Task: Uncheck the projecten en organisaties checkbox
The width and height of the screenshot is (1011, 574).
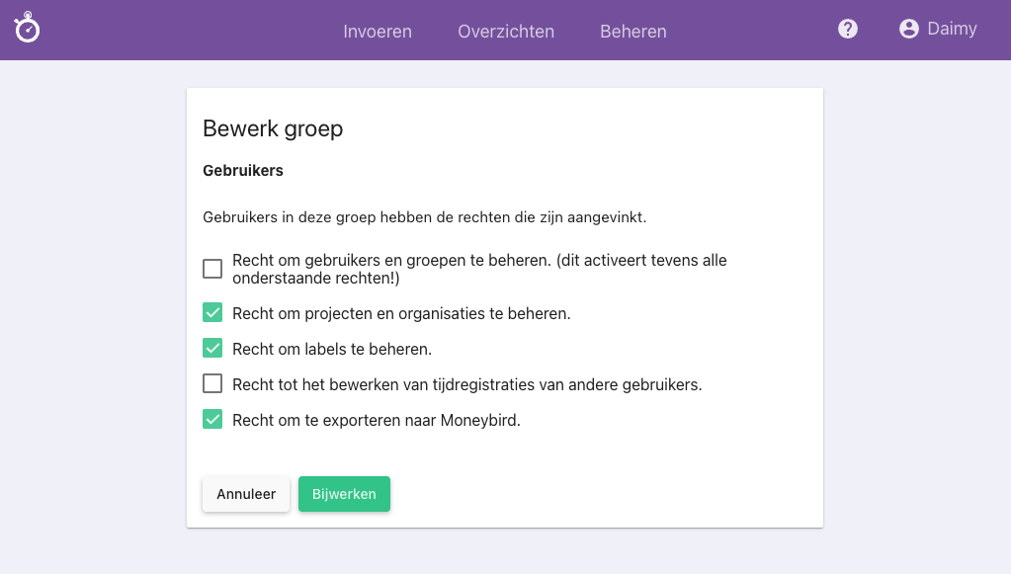Action: [212, 313]
